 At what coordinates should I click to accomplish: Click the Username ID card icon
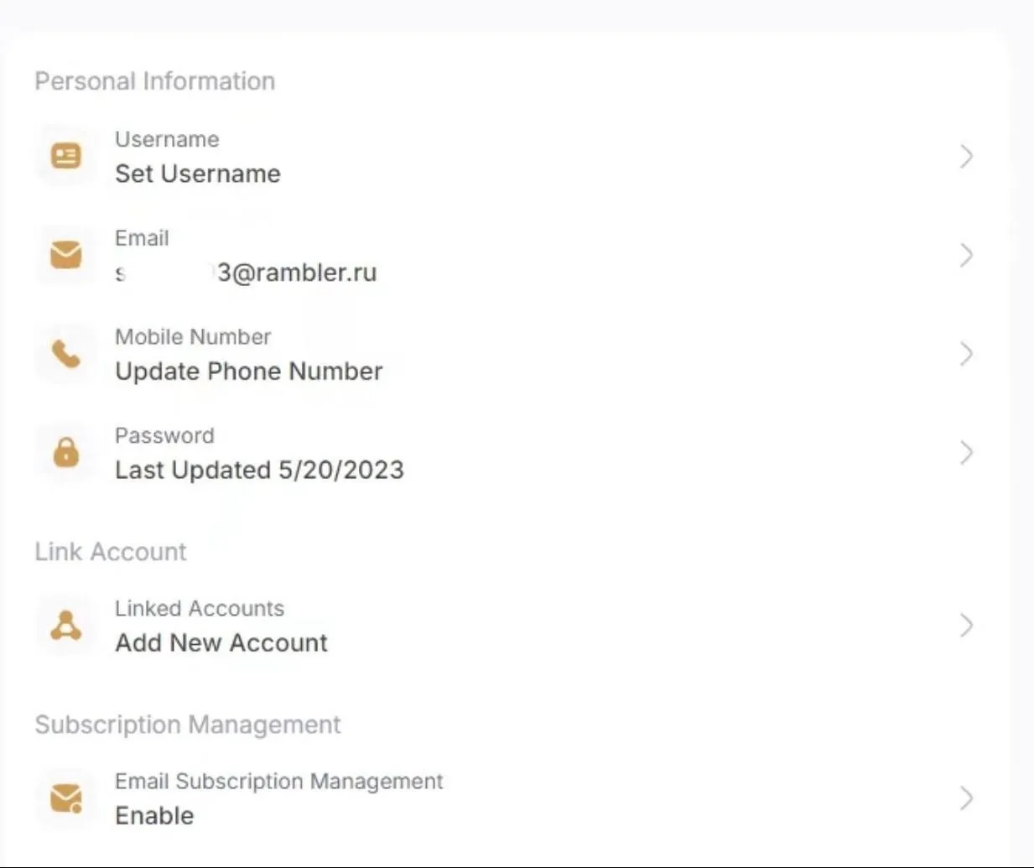point(65,156)
